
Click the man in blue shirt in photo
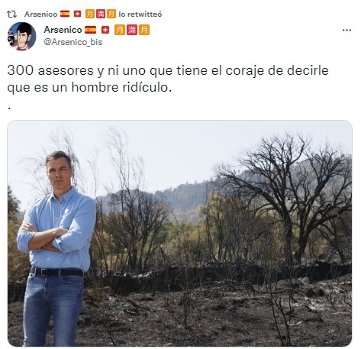(x=56, y=248)
